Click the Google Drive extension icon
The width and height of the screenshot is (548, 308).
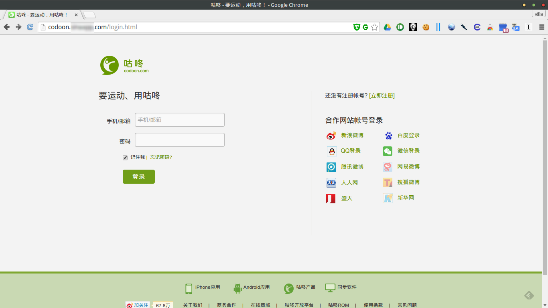click(387, 27)
